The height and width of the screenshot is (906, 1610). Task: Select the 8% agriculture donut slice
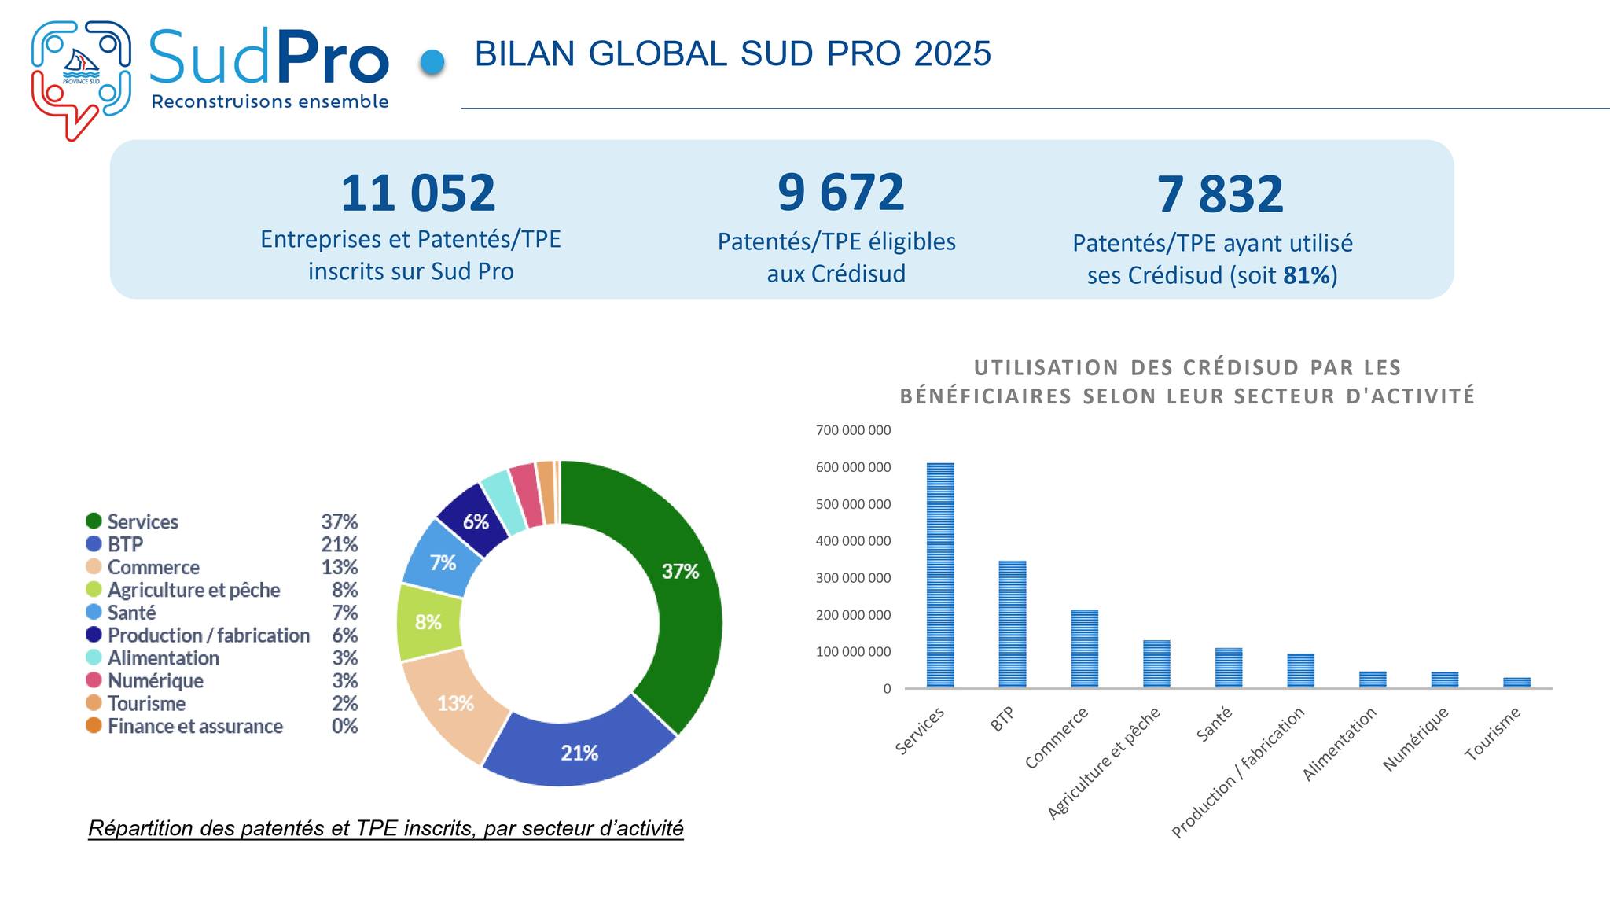tap(428, 623)
